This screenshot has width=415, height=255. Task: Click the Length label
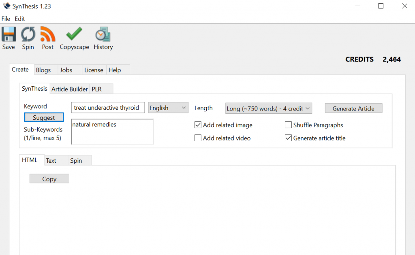pos(203,108)
